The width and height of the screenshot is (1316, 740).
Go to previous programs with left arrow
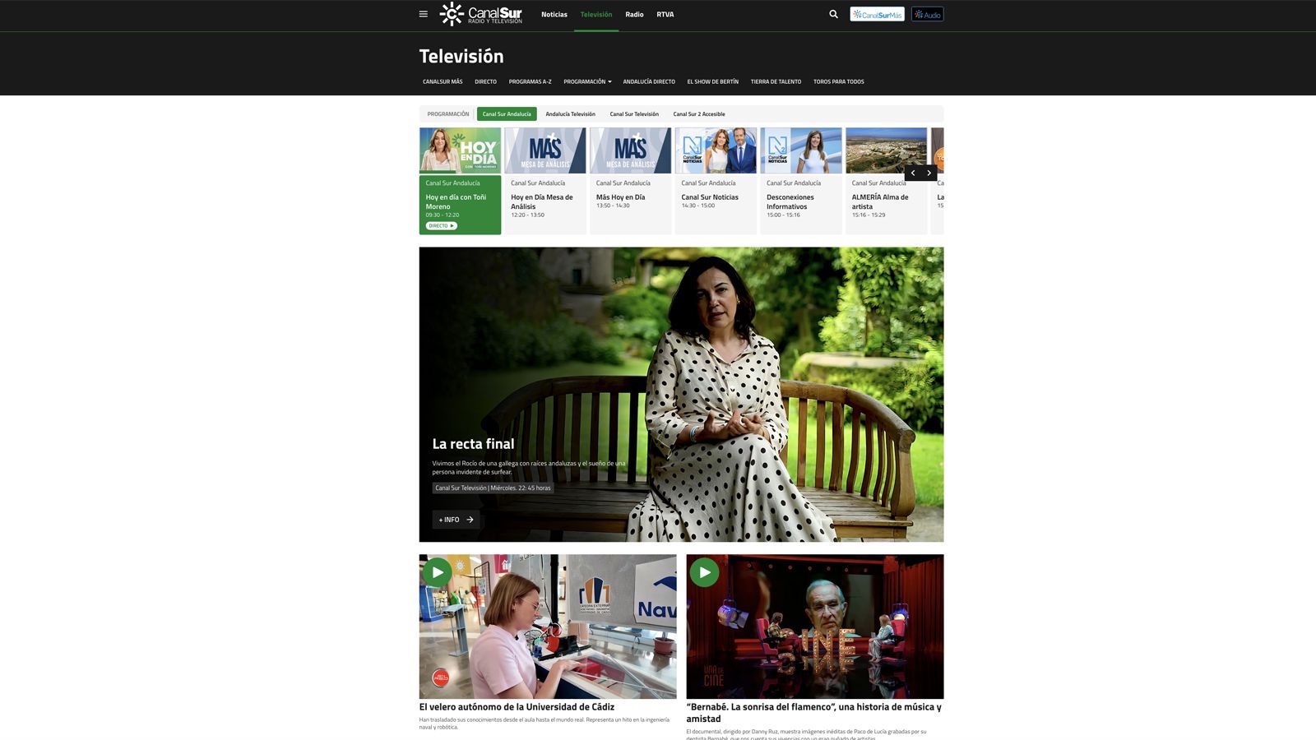click(x=913, y=173)
